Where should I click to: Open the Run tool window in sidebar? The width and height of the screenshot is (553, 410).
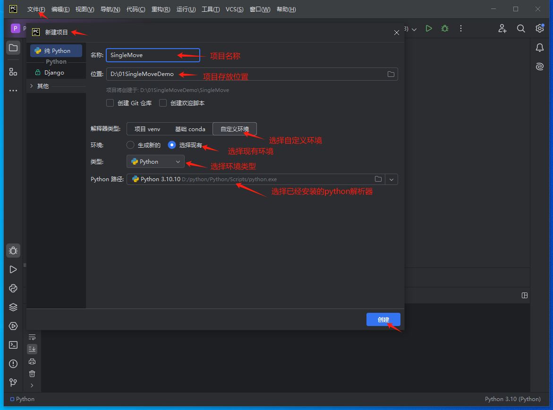[x=13, y=269]
